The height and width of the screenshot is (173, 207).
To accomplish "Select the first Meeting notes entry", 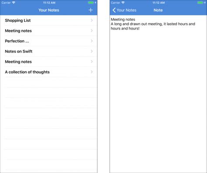I will pos(49,31).
